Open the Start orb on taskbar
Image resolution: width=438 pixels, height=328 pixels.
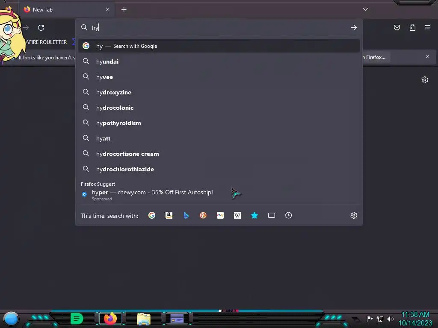(x=11, y=319)
